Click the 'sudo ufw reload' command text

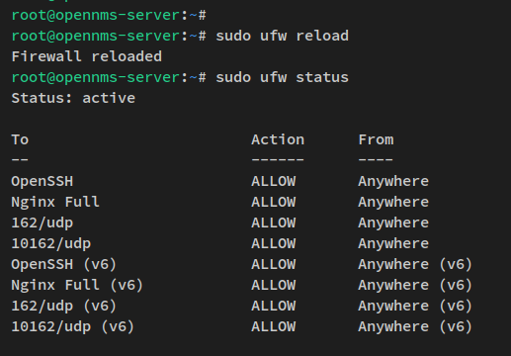pyautogui.click(x=282, y=36)
